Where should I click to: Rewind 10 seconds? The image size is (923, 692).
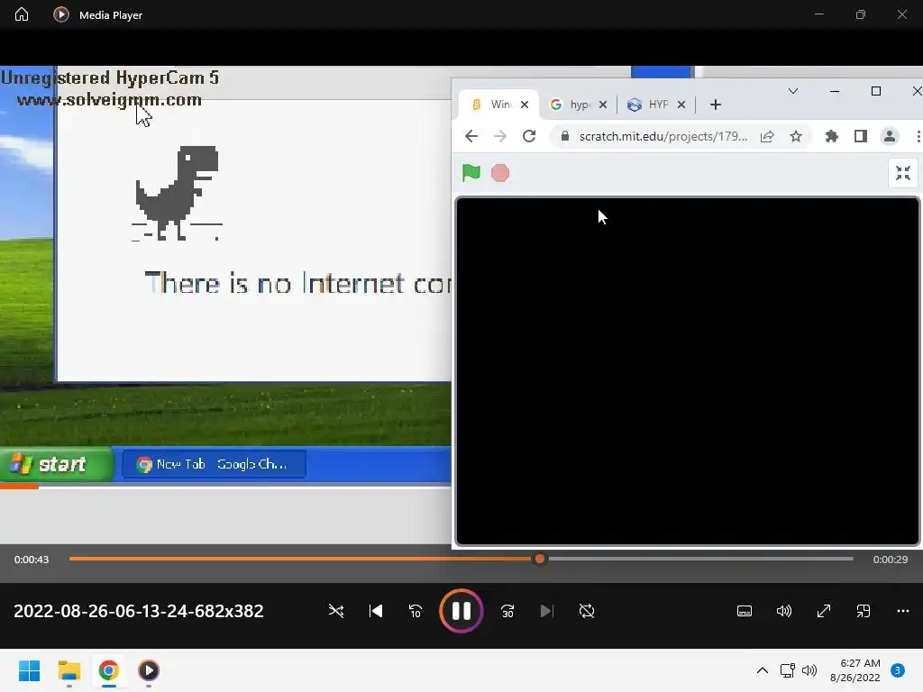coord(415,611)
